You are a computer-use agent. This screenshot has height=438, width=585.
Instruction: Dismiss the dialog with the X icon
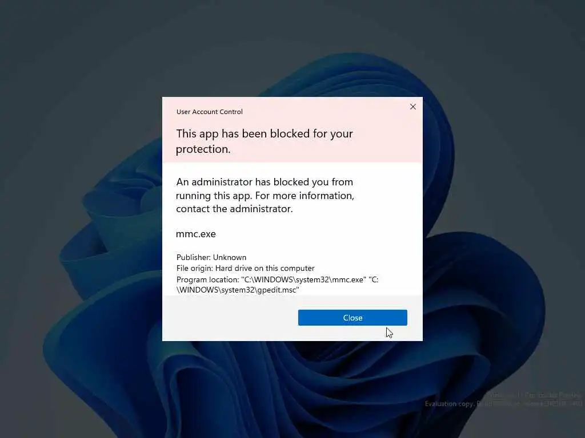coord(412,107)
